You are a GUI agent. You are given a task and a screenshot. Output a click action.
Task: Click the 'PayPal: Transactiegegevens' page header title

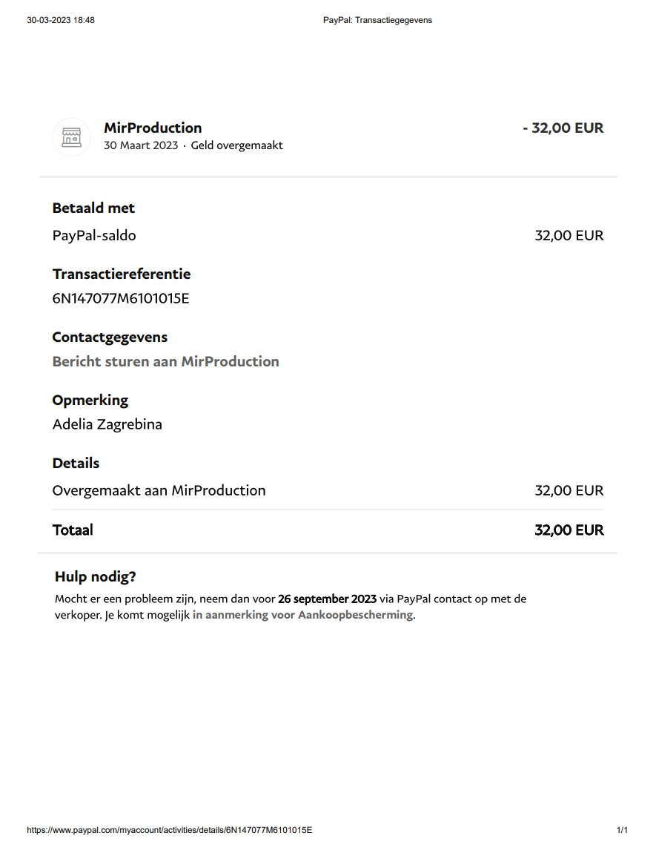pos(377,20)
